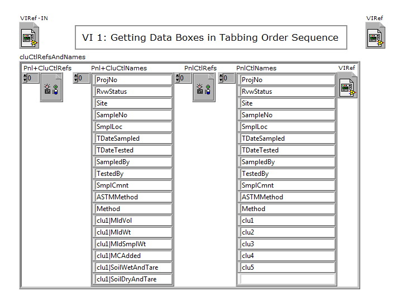
Task: Select TDateSampled in the Pnl+CluCtlNames array
Action: 133,138
